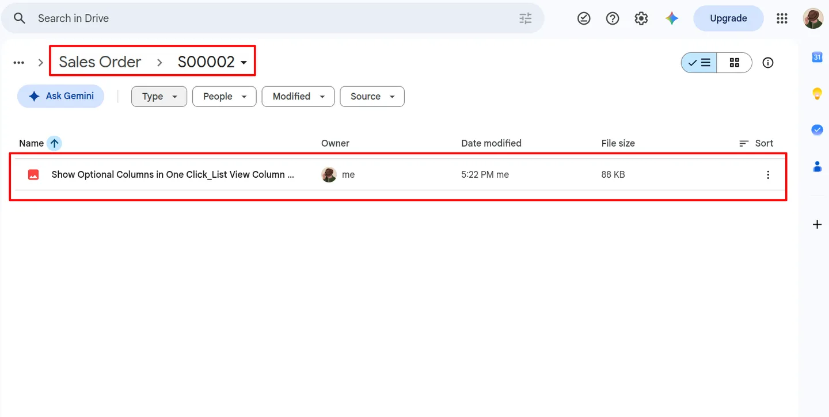Viewport: 829px width, 417px height.
Task: Open the offline ready status icon
Action: click(584, 18)
